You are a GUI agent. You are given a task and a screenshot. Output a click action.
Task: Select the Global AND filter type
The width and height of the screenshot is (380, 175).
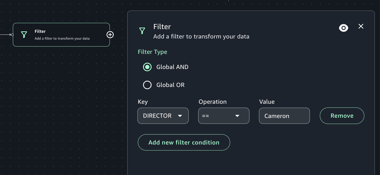[x=147, y=67]
